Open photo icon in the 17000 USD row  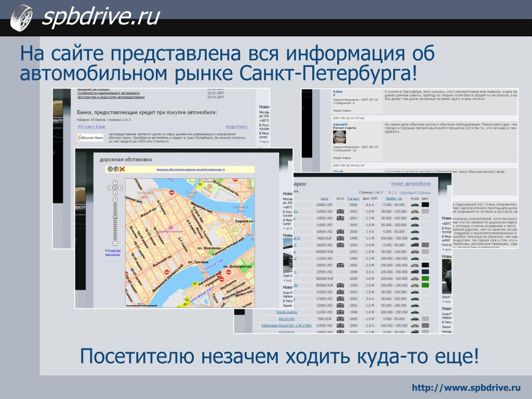click(x=340, y=299)
